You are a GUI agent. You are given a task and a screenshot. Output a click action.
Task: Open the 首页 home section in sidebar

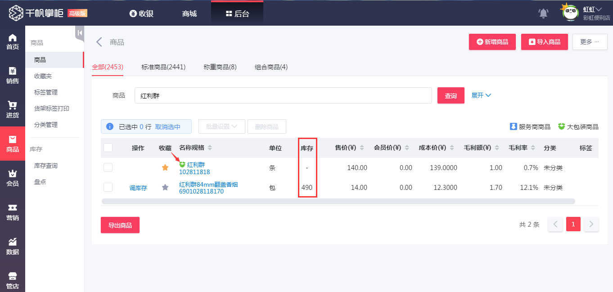[13, 38]
